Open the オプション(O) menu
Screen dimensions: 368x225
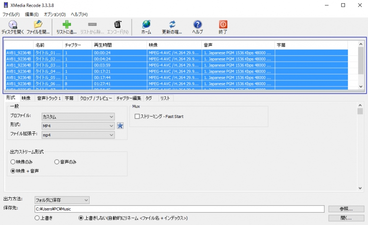55,14
